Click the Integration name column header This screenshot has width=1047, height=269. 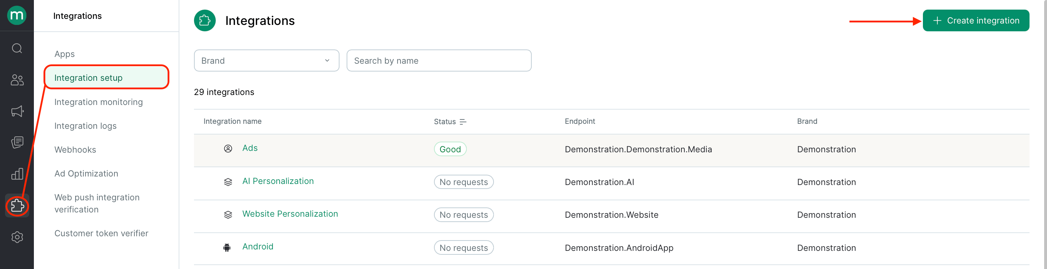[x=232, y=121]
